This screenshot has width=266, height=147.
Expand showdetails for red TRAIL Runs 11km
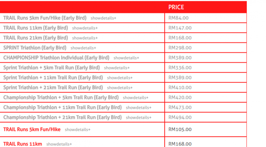click(x=59, y=144)
